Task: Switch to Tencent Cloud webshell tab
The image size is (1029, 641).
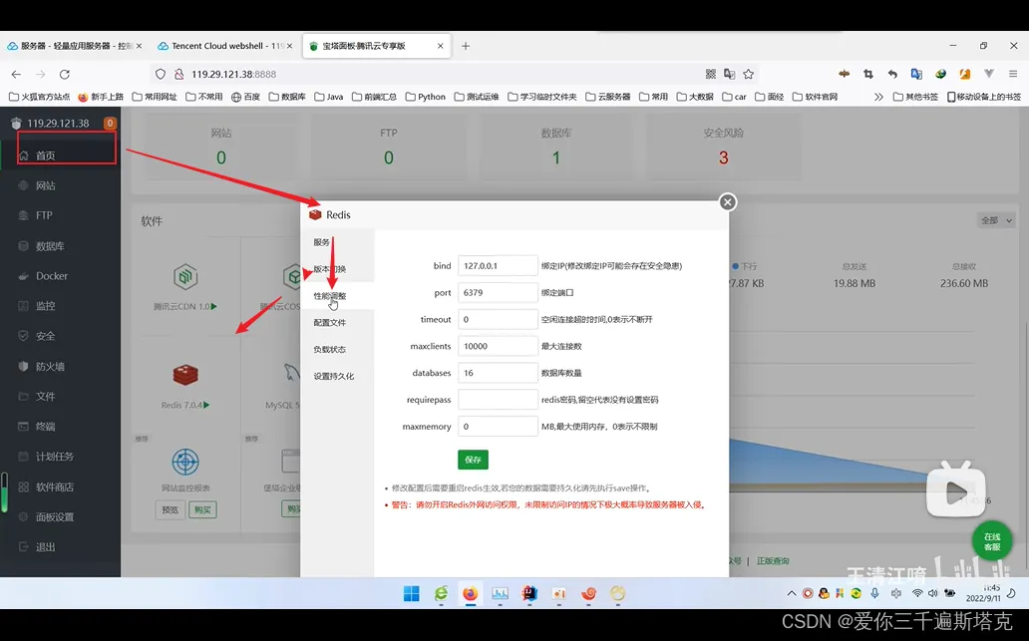Action: click(x=224, y=46)
